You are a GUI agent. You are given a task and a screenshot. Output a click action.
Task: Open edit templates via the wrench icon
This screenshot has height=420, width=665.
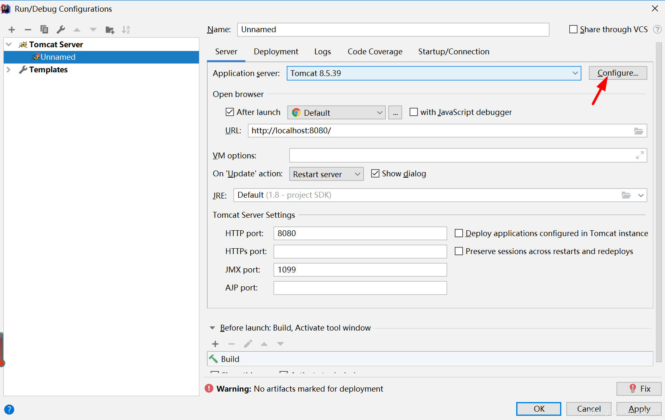(x=61, y=30)
